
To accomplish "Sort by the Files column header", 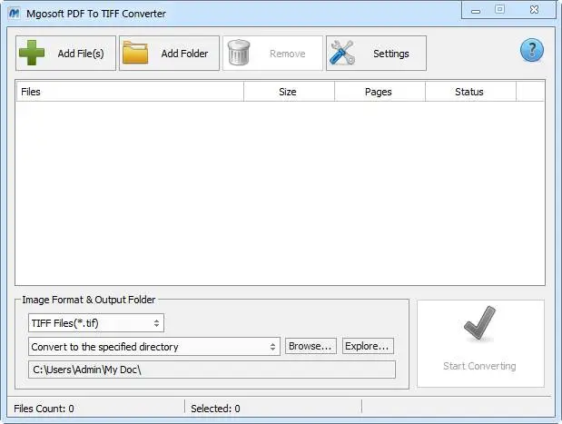I will [130, 92].
